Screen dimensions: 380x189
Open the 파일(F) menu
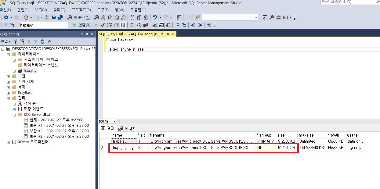point(5,10)
